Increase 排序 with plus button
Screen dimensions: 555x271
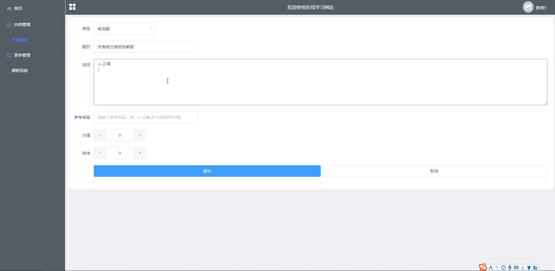coord(140,153)
